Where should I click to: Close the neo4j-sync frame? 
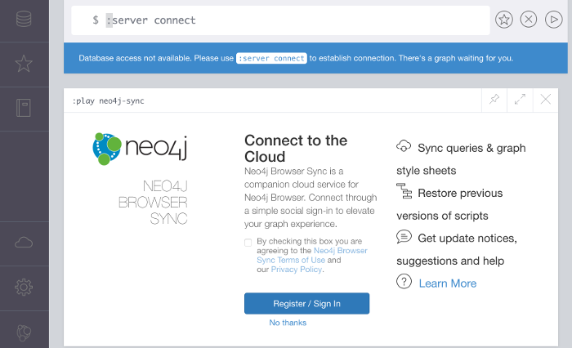pos(545,99)
